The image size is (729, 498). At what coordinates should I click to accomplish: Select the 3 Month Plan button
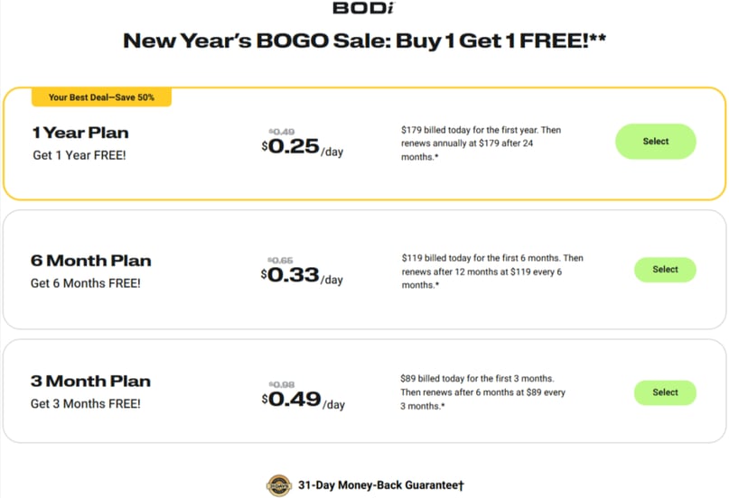point(665,392)
